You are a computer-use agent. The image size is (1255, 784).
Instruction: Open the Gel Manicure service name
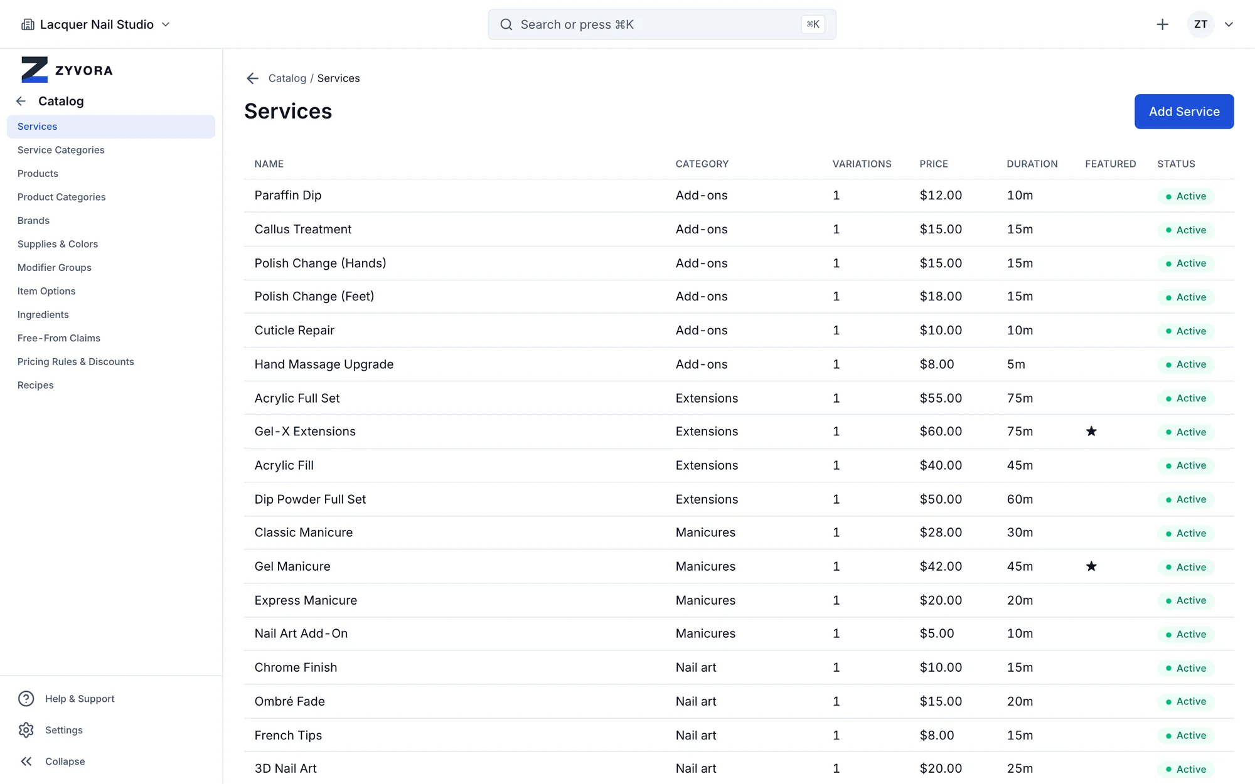click(x=292, y=566)
